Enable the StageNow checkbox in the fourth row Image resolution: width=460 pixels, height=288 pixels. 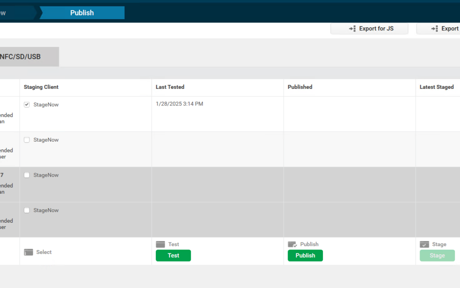(27, 210)
